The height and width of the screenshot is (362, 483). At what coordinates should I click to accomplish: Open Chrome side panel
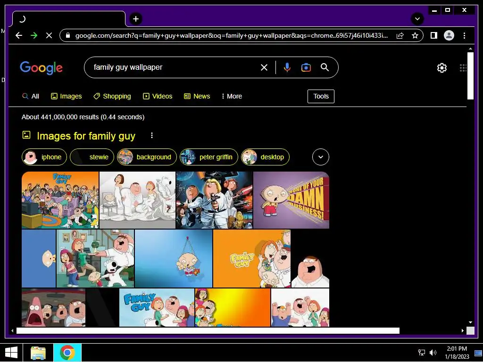tap(434, 35)
